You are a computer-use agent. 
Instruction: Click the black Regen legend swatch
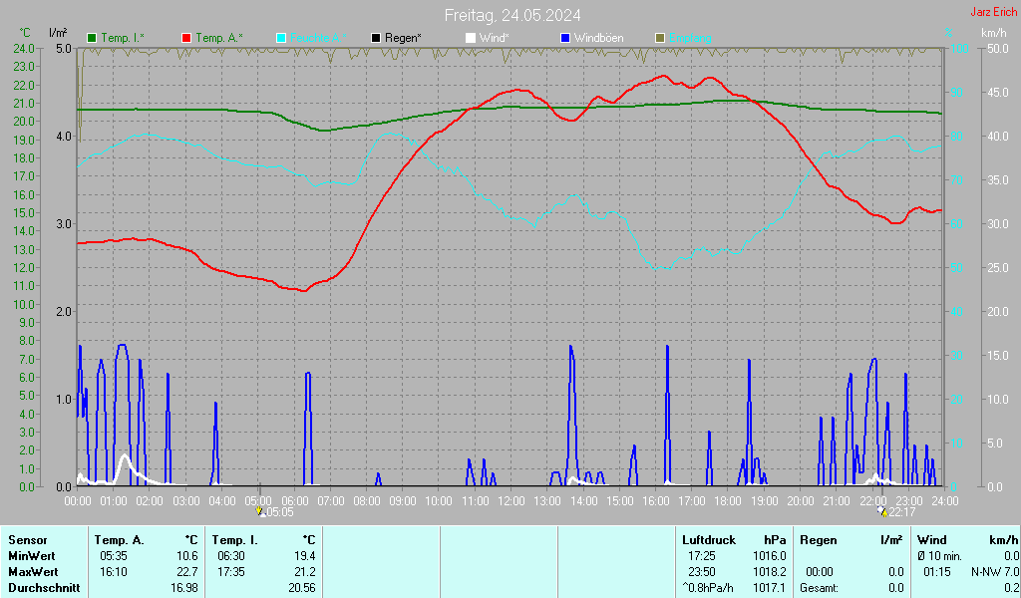pyautogui.click(x=376, y=38)
